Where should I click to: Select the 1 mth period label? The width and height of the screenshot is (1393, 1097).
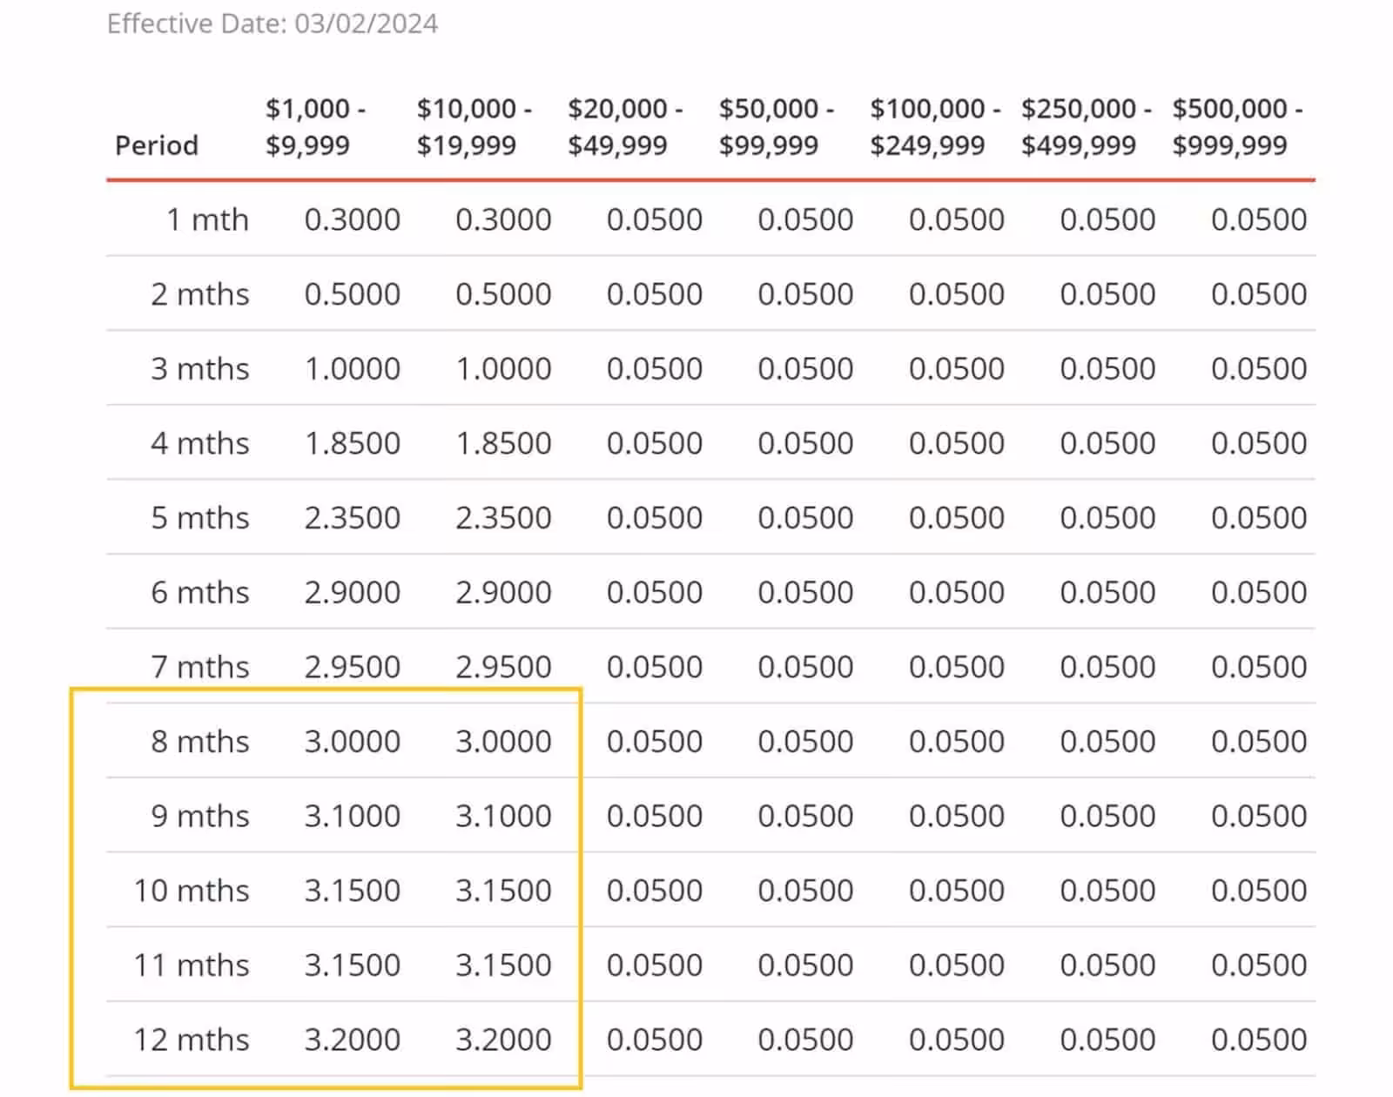(x=207, y=219)
